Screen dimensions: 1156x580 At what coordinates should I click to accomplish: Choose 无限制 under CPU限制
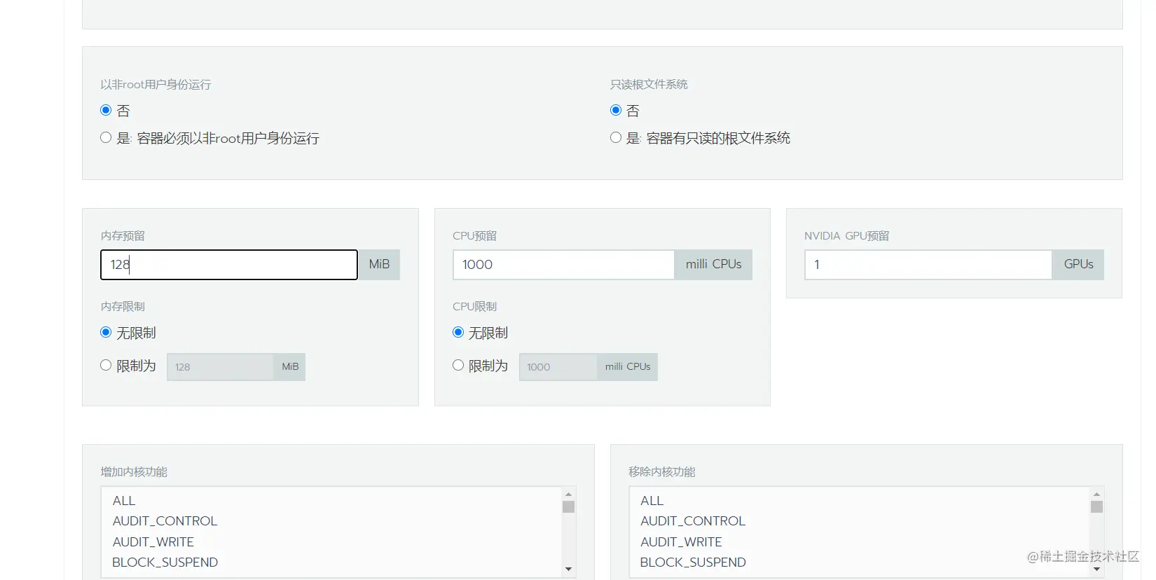pyautogui.click(x=458, y=332)
